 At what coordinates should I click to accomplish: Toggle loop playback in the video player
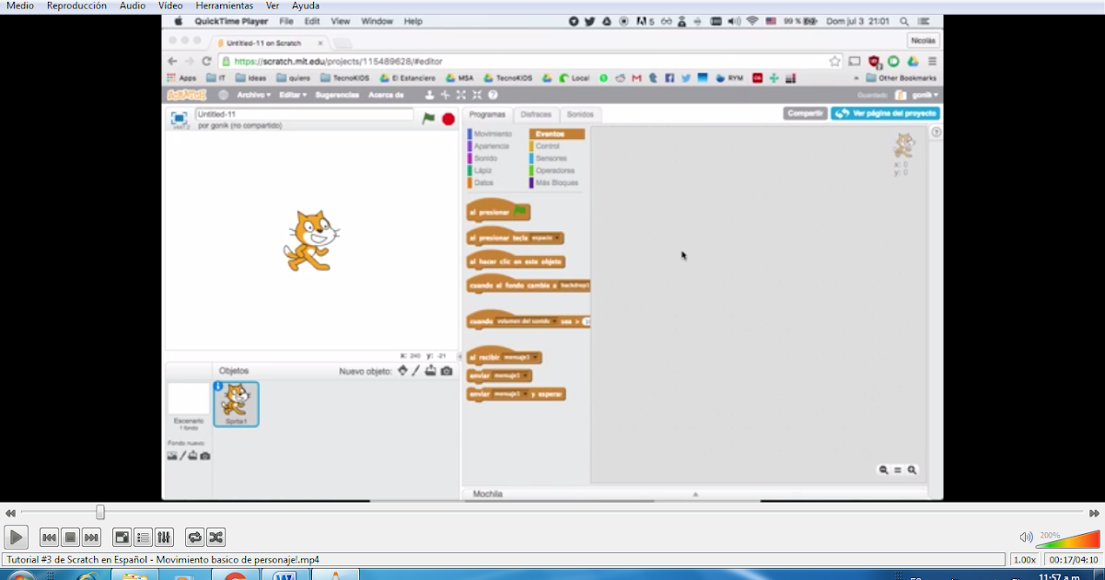pos(195,537)
